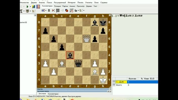Click the grayed-out back arrow icon
Viewport: 178px width, 100px height.
[x=21, y=7]
